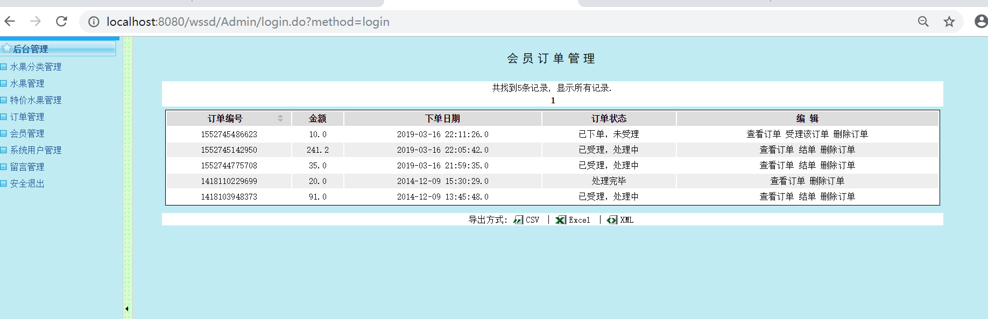Click the star icon beside 后台管理

[x=6, y=48]
